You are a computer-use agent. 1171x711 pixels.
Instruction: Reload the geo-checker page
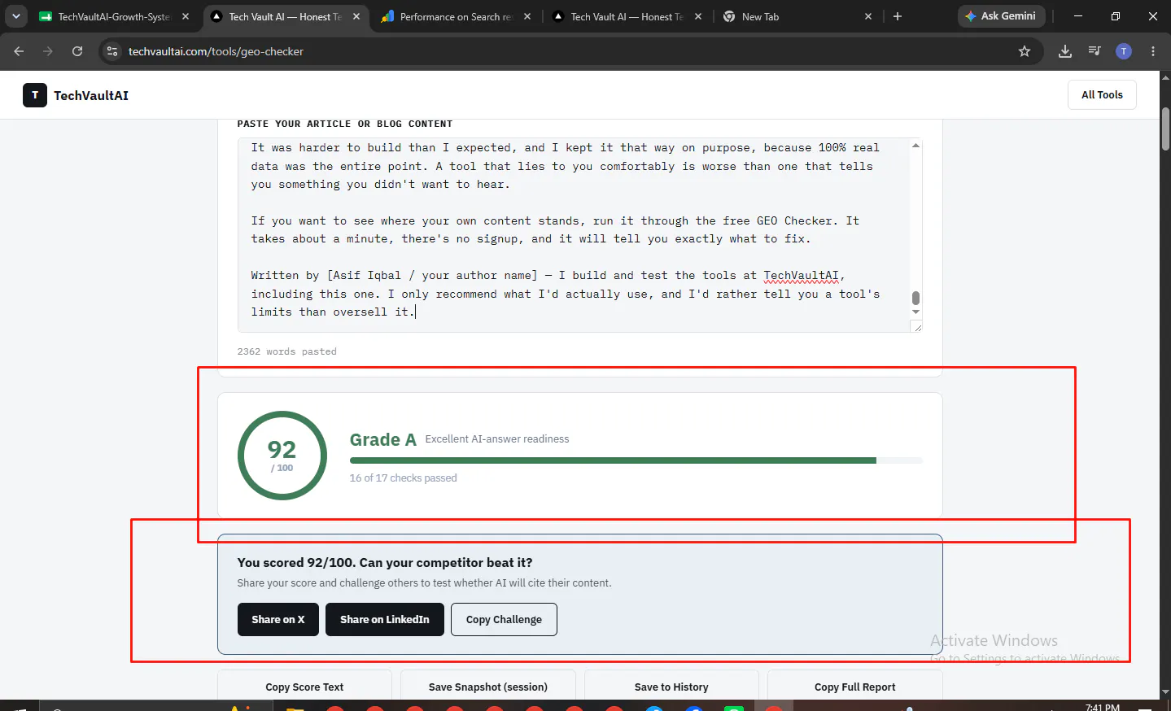click(77, 51)
